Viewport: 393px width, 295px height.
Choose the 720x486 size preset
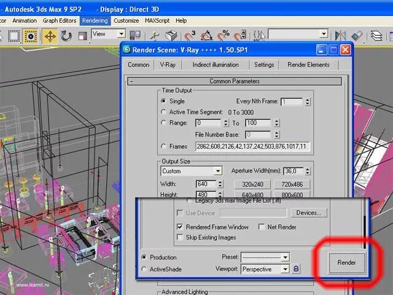click(x=292, y=184)
